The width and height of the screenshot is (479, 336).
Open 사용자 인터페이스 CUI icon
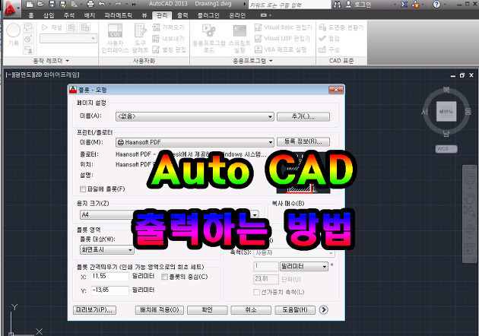click(115, 30)
